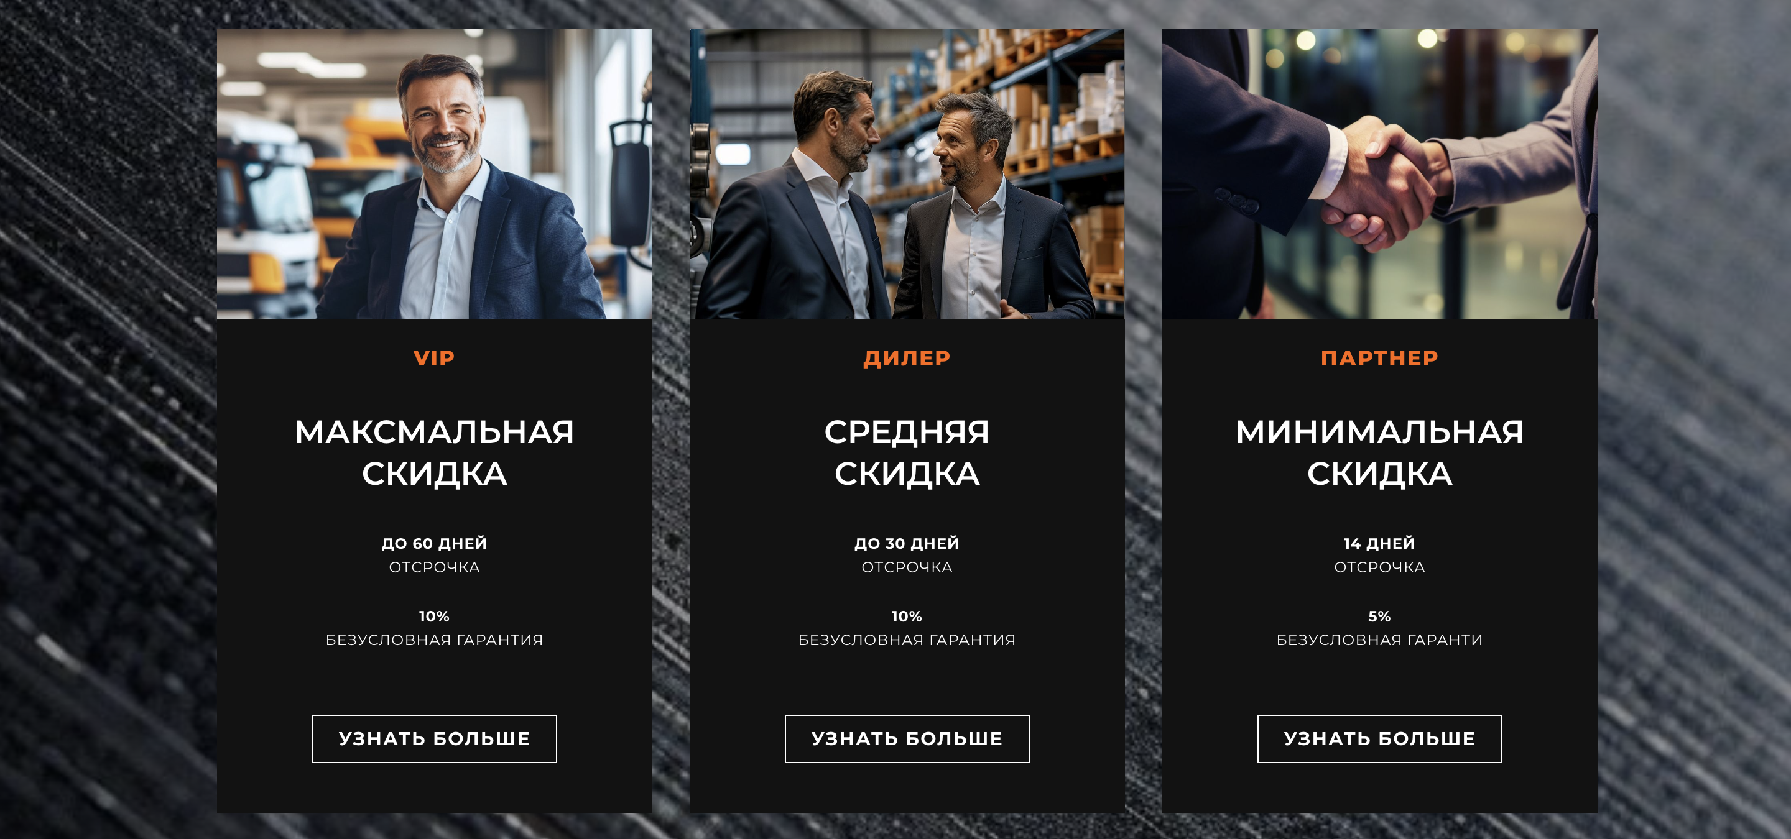Open the two men in warehouse photo
The image size is (1791, 839).
pos(907,173)
